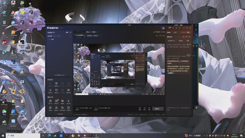Open the user avatar in the title bar
Screen dimensions: 245x138
point(163,28)
